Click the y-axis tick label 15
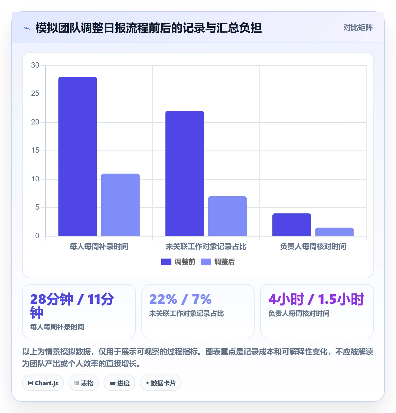The height and width of the screenshot is (413, 396). point(35,150)
